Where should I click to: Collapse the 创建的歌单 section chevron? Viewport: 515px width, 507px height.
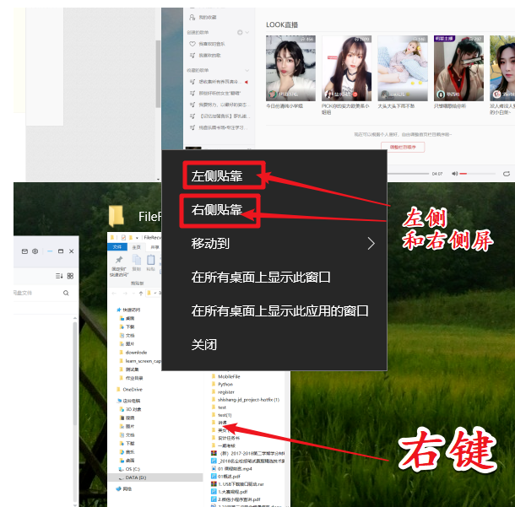(247, 32)
